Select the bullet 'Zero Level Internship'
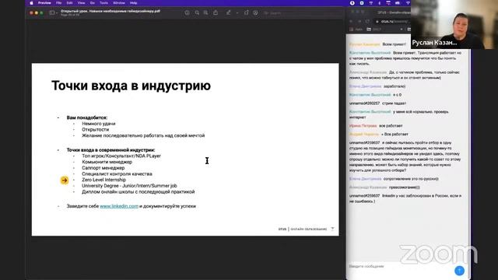 [x=103, y=180]
